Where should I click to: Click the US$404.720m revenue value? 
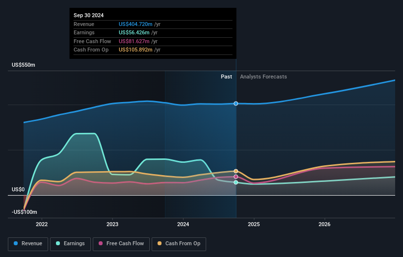click(135, 24)
